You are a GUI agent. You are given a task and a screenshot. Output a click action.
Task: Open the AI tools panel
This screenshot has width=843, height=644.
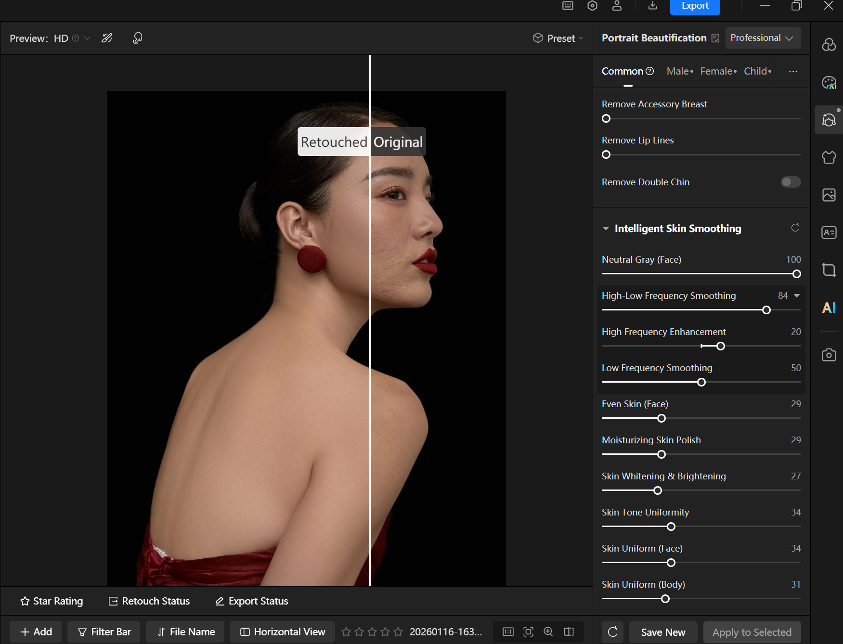click(x=829, y=308)
